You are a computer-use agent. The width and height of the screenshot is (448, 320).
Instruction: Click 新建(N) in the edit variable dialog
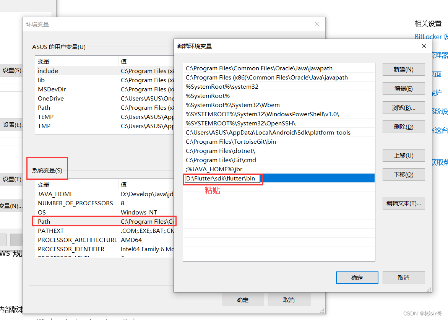click(x=403, y=70)
